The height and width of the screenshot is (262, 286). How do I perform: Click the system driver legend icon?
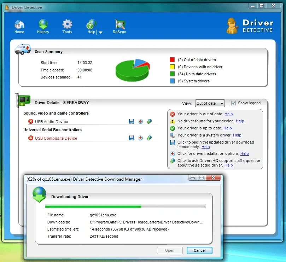coord(173,135)
